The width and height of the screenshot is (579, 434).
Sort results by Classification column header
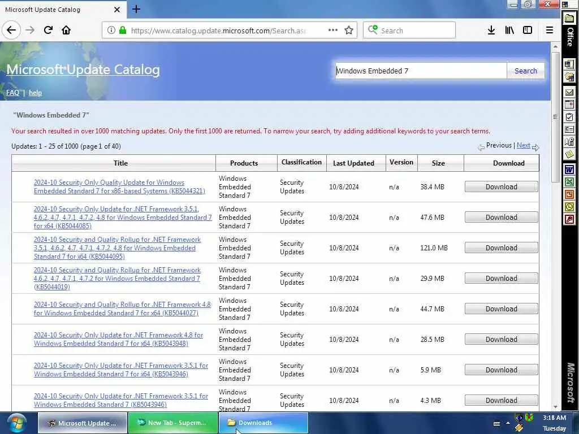click(x=301, y=162)
